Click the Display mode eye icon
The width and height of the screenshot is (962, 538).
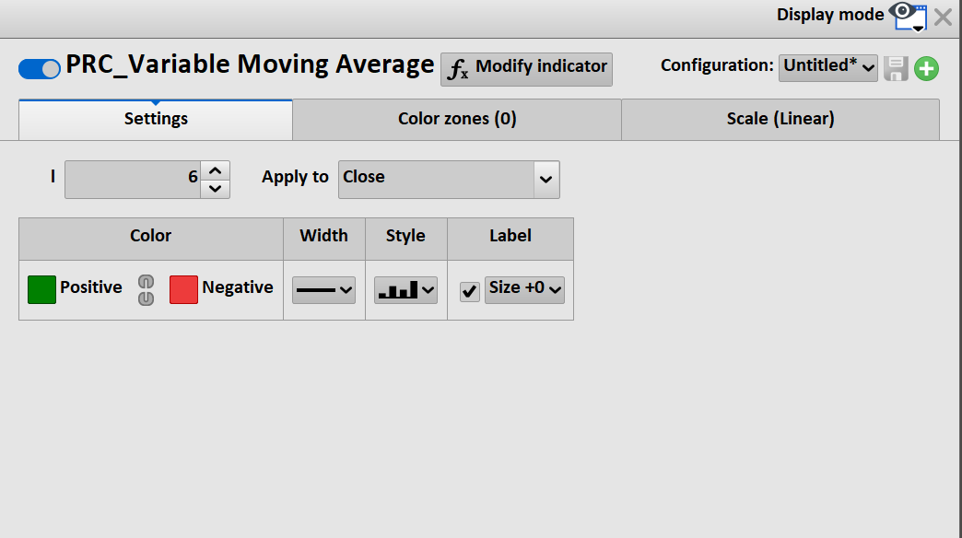pos(909,15)
